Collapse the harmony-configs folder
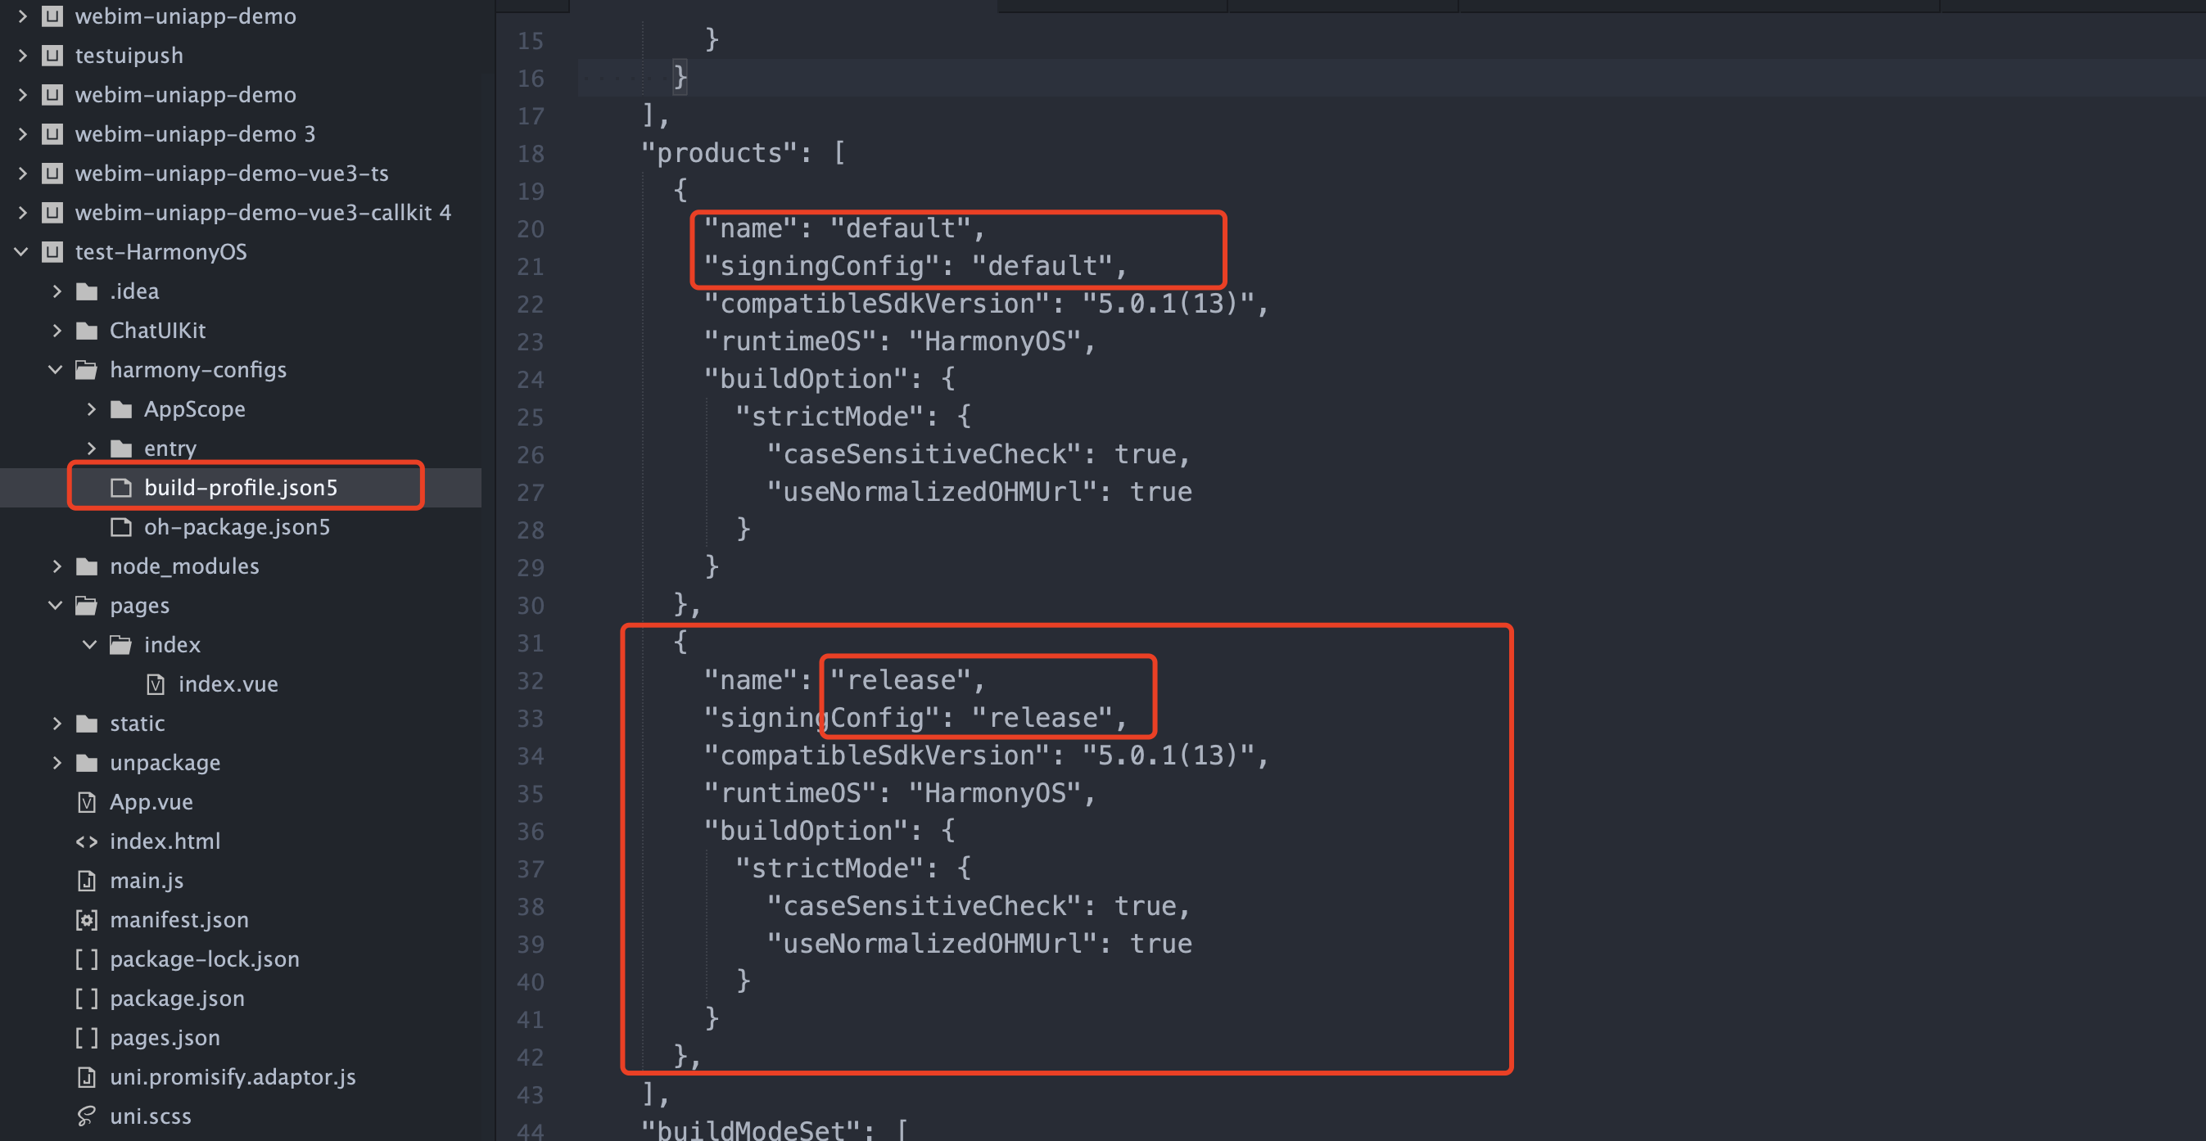 coord(56,370)
